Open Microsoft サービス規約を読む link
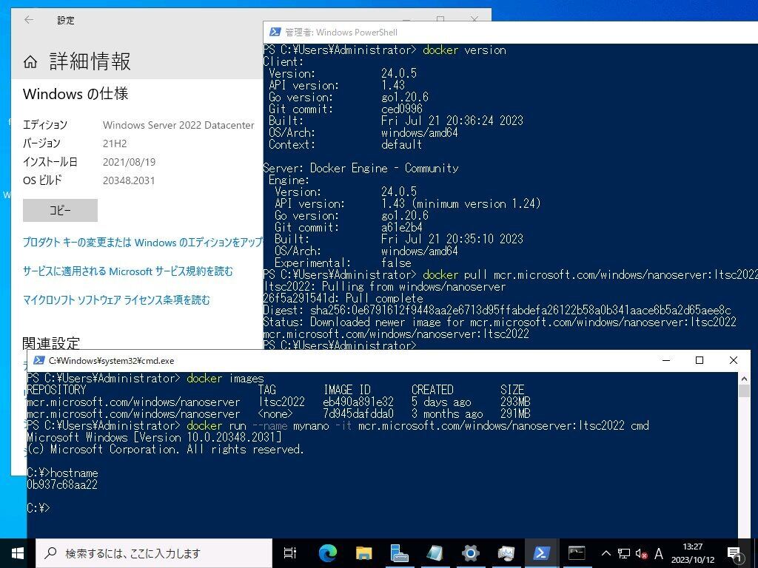Image resolution: width=758 pixels, height=568 pixels. click(127, 271)
